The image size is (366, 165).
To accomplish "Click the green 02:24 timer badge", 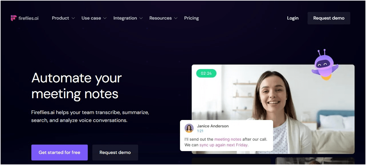I will click(206, 73).
